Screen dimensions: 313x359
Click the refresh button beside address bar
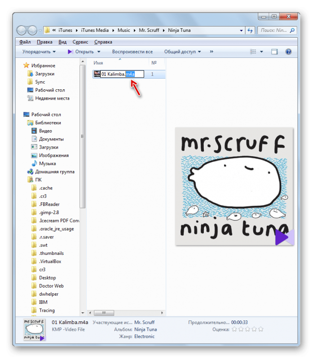pos(251,31)
